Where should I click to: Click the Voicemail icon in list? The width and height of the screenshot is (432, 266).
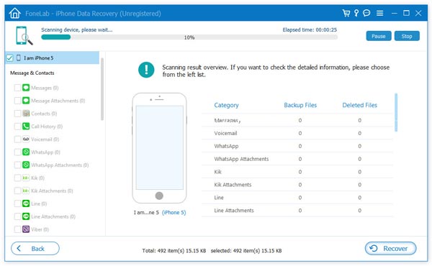pyautogui.click(x=26, y=139)
